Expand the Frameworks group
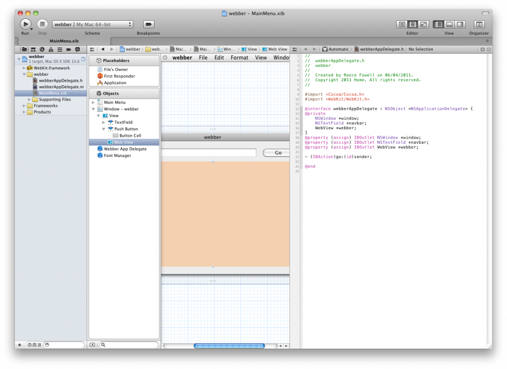Viewport: 507px width, 369px height. 24,106
